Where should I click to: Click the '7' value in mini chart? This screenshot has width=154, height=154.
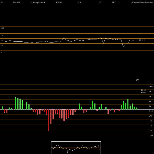click(x=99, y=146)
